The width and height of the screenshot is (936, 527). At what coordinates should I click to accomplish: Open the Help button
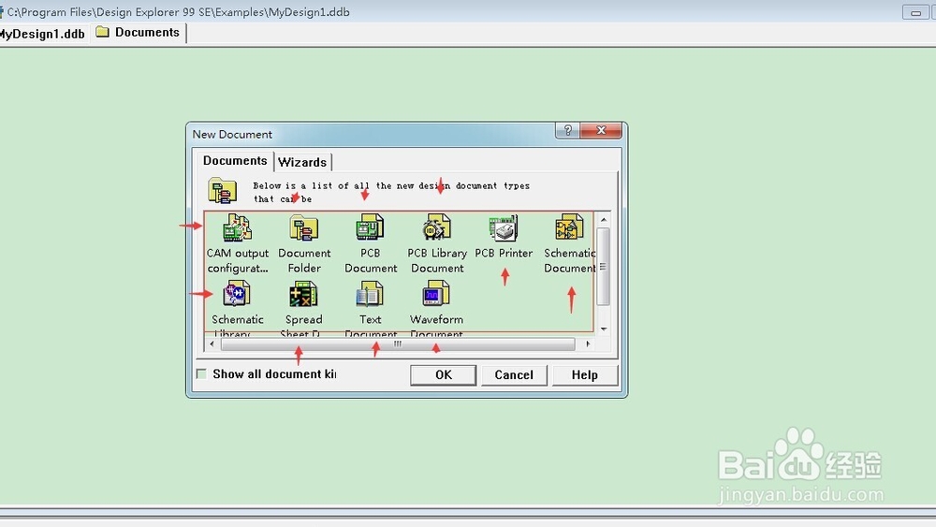584,374
